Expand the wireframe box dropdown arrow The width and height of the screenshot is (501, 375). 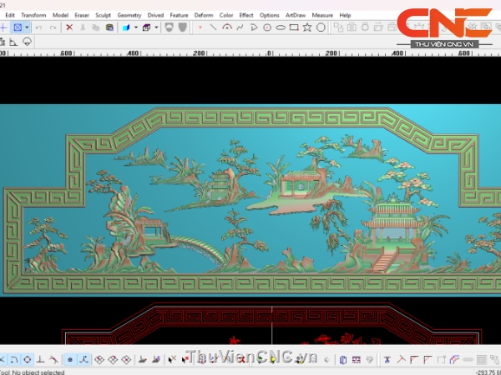pos(156,27)
